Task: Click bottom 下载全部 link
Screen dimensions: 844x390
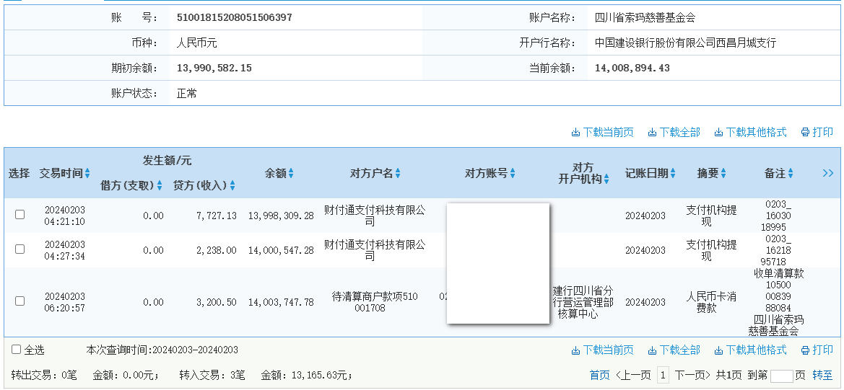Action: 674,350
